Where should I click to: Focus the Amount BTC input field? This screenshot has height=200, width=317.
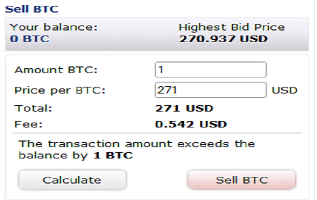tap(211, 69)
